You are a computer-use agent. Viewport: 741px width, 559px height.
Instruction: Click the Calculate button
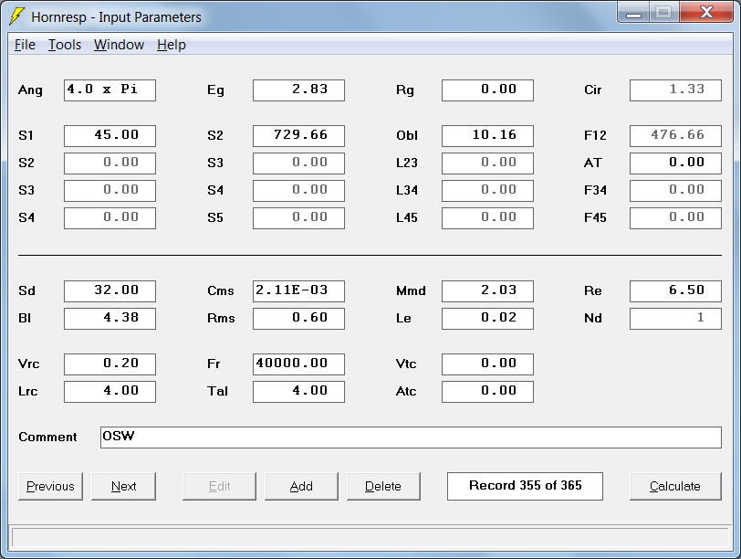tap(675, 486)
